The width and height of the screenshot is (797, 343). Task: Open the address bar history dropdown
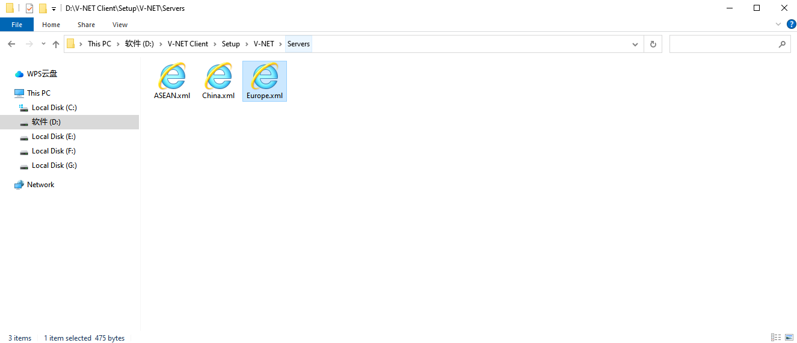(635, 44)
